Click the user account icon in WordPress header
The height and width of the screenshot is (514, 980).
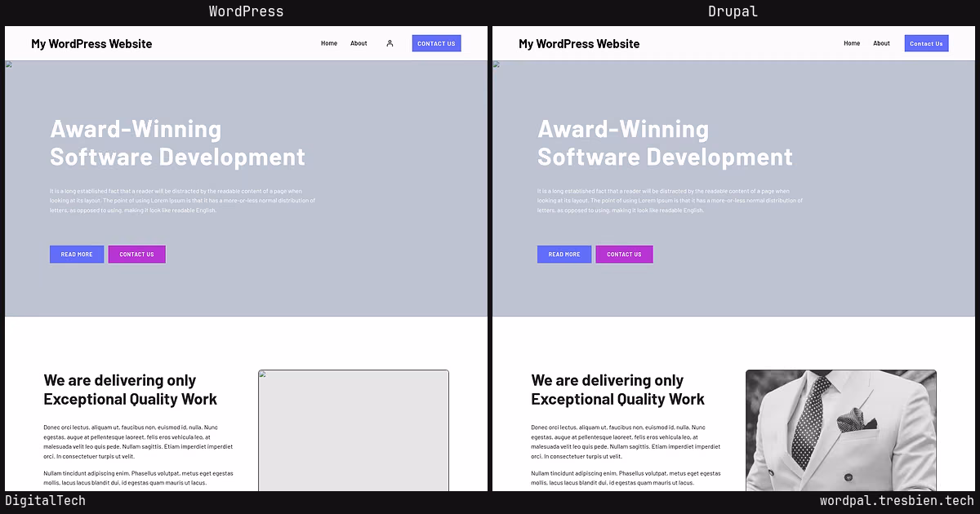click(390, 43)
